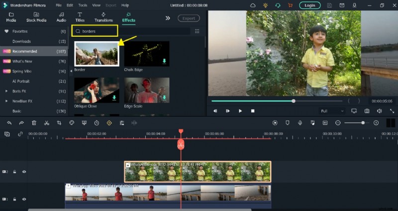The width and height of the screenshot is (398, 211).
Task: Open the Spring Vibe category
Action: tap(34, 71)
